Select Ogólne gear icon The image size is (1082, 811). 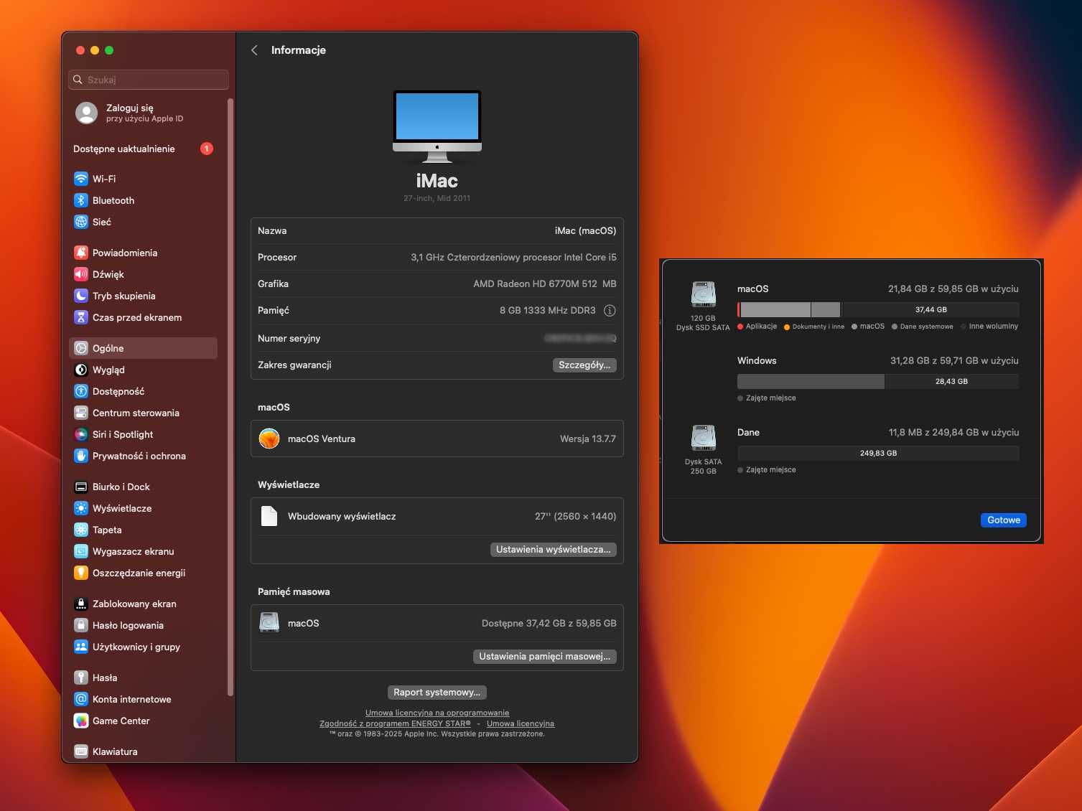pyautogui.click(x=81, y=348)
